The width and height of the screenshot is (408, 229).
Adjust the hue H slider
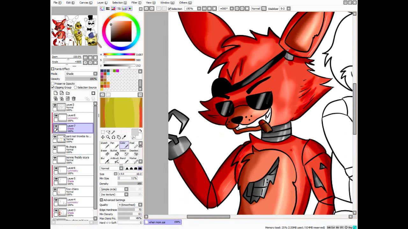click(x=119, y=55)
